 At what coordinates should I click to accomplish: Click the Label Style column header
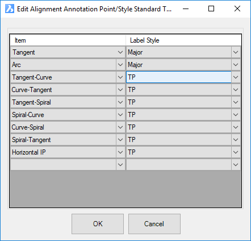183,40
